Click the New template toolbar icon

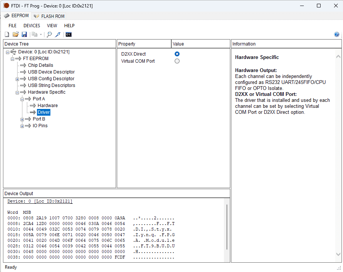tap(7, 35)
